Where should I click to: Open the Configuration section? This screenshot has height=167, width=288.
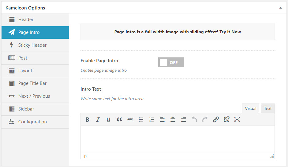pos(32,122)
